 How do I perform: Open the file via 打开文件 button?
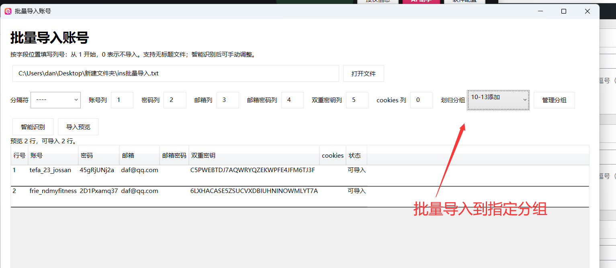click(x=364, y=73)
